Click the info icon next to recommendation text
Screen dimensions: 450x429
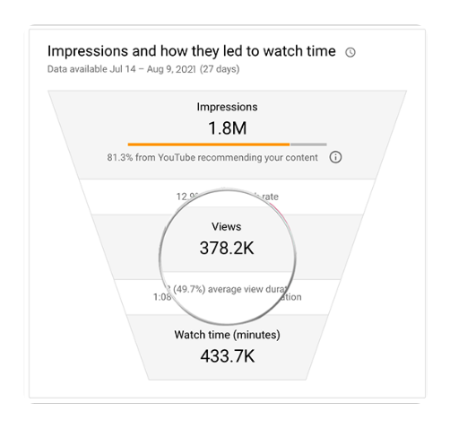(x=335, y=157)
